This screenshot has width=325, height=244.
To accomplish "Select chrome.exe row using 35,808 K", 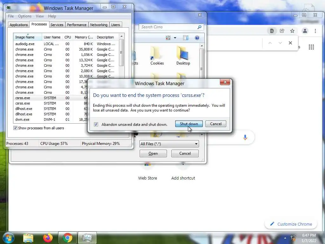I will [x=66, y=49].
